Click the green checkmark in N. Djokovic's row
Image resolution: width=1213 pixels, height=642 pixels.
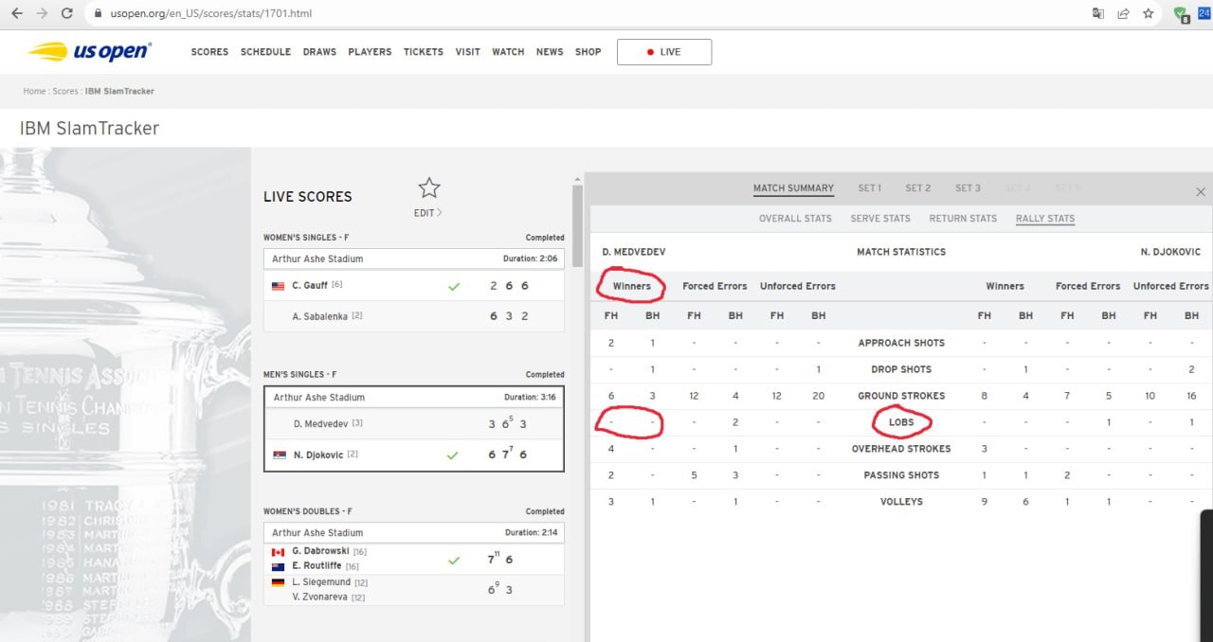click(x=452, y=455)
